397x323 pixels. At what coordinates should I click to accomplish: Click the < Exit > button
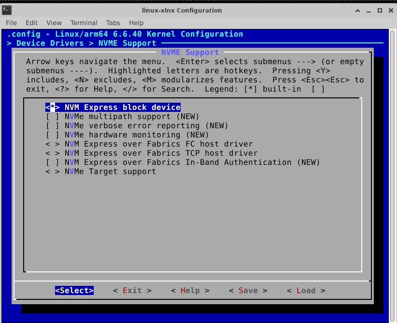coord(132,291)
